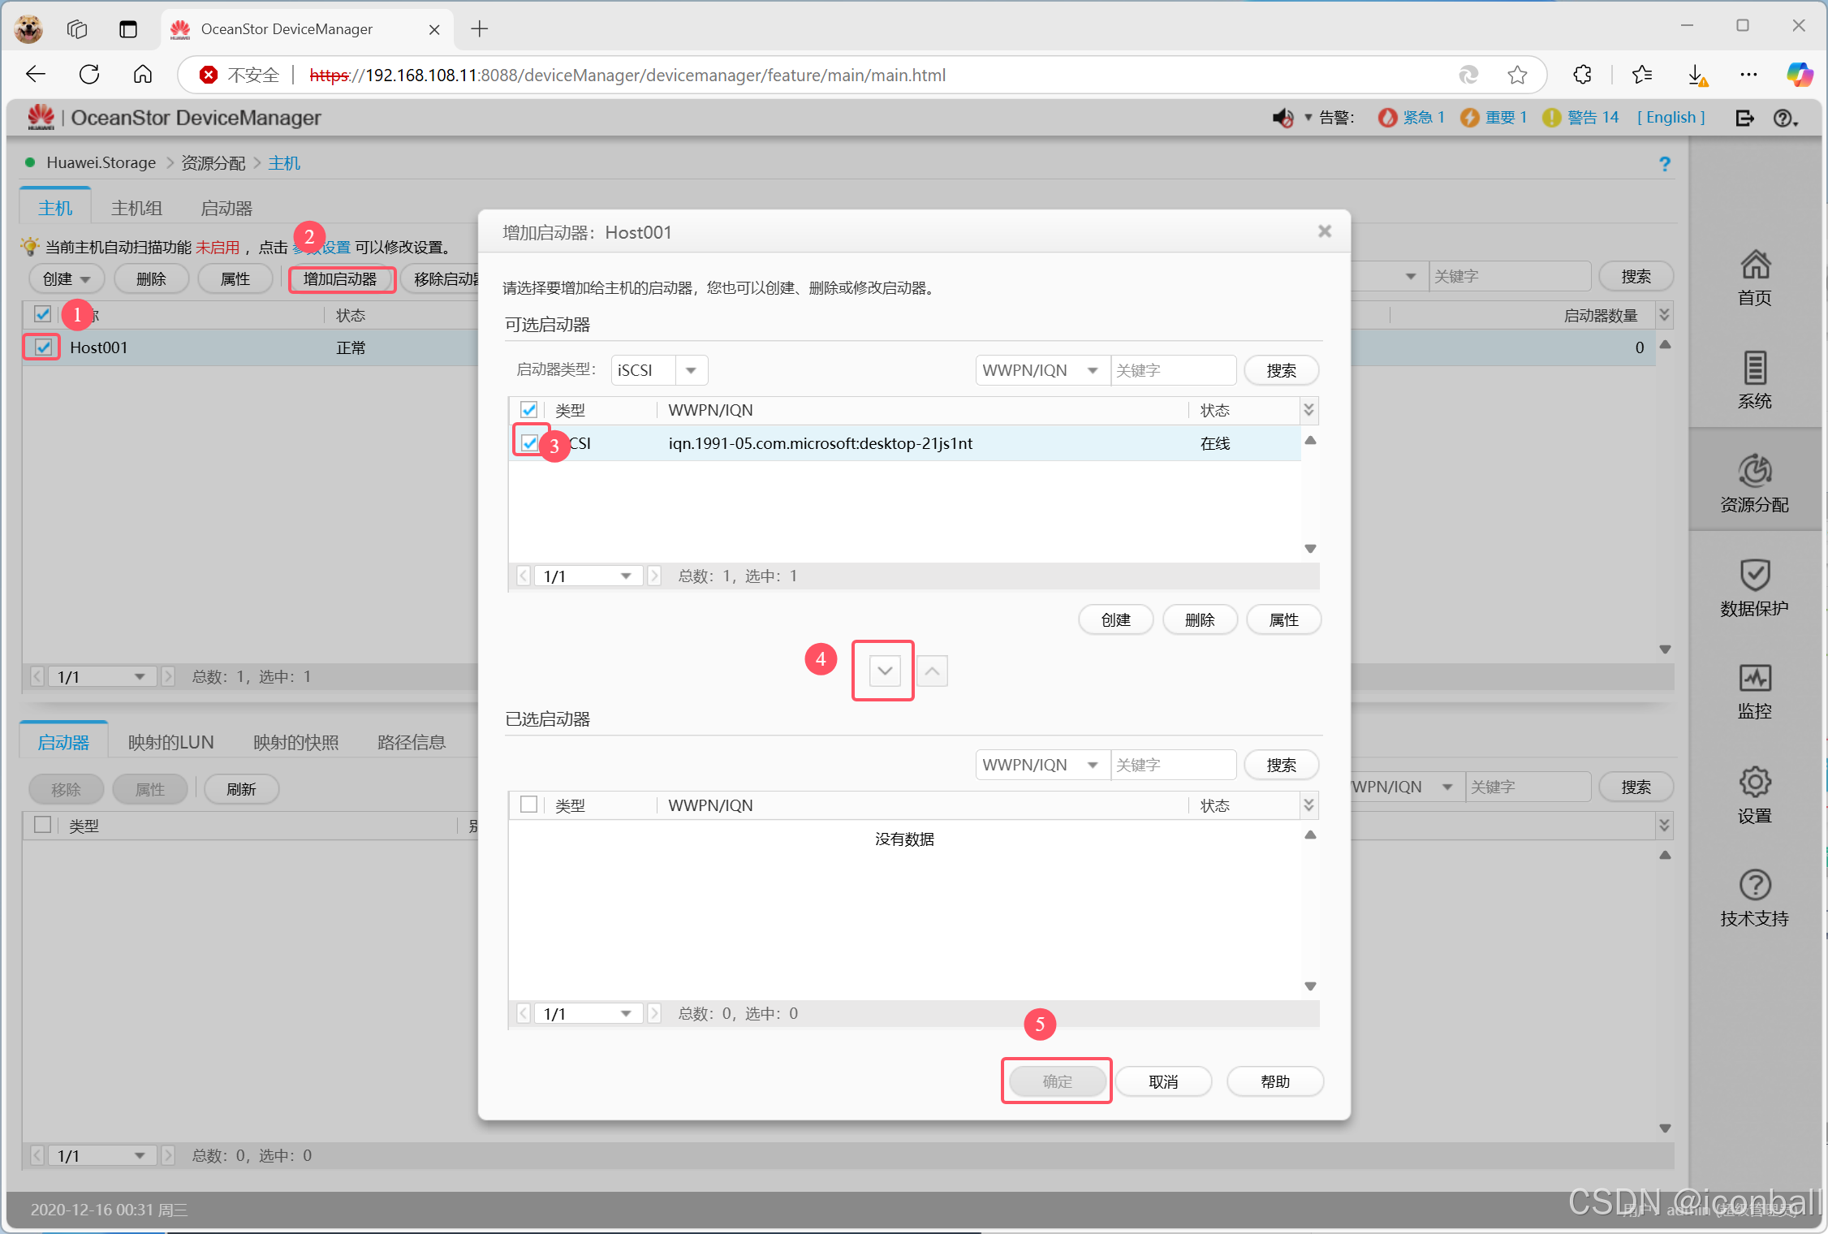Click the 关键字 input in 可选启动器 search
The height and width of the screenshot is (1234, 1828).
(1172, 370)
